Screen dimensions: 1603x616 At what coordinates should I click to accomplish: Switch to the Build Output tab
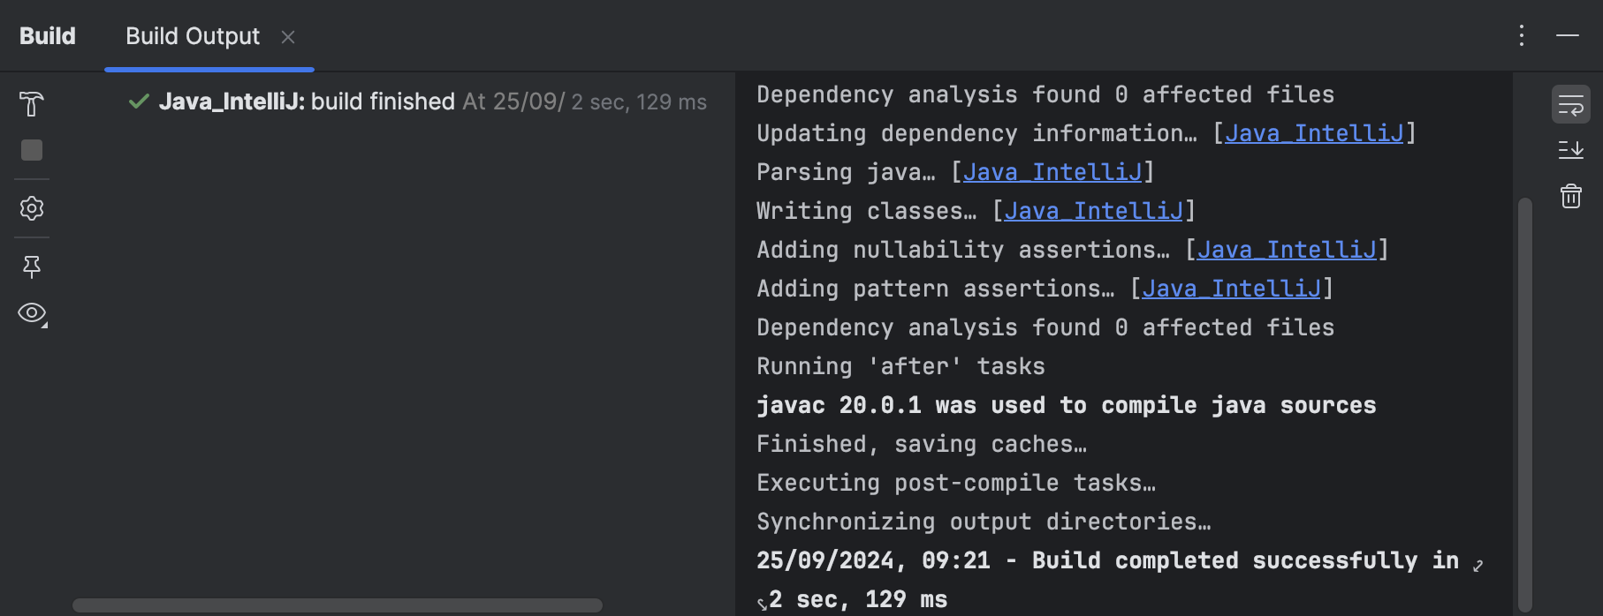[x=193, y=36]
